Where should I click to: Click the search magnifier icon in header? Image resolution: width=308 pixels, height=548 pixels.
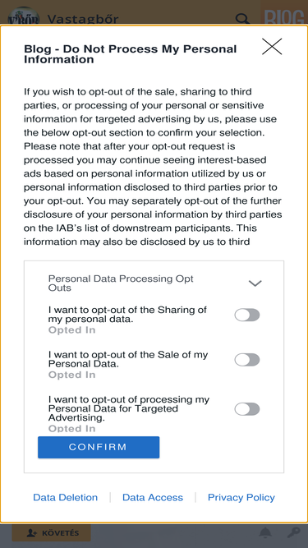click(x=242, y=18)
